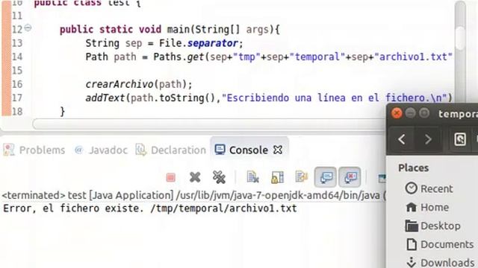Open Desktop in file manager Places
478x268 pixels.
point(433,226)
